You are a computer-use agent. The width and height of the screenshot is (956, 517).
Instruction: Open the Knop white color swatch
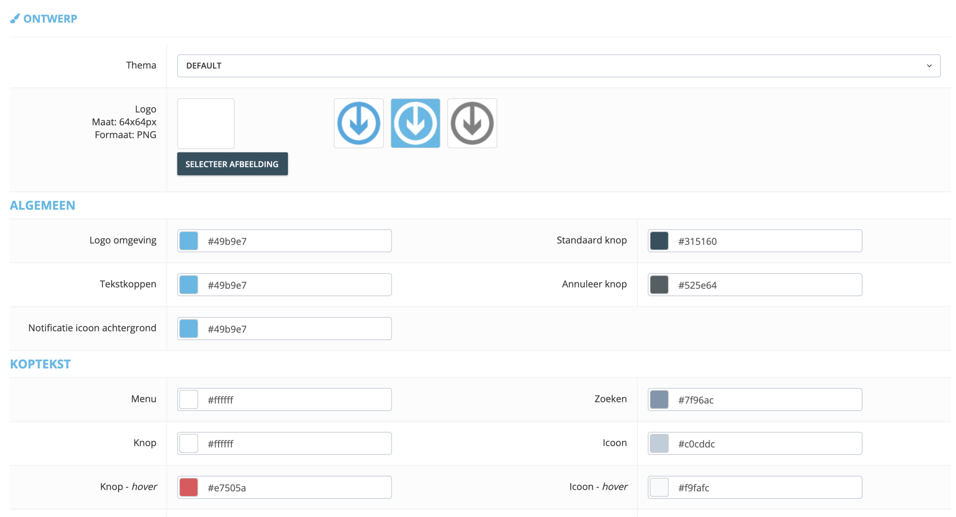(189, 443)
